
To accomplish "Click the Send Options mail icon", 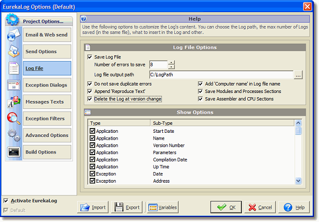I will point(14,51).
